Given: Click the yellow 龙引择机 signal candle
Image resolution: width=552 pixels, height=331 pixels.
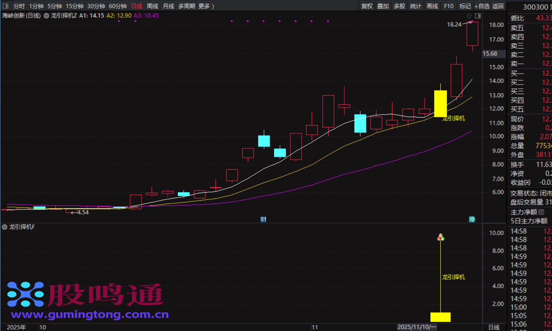Looking at the screenshot, I should 440,103.
